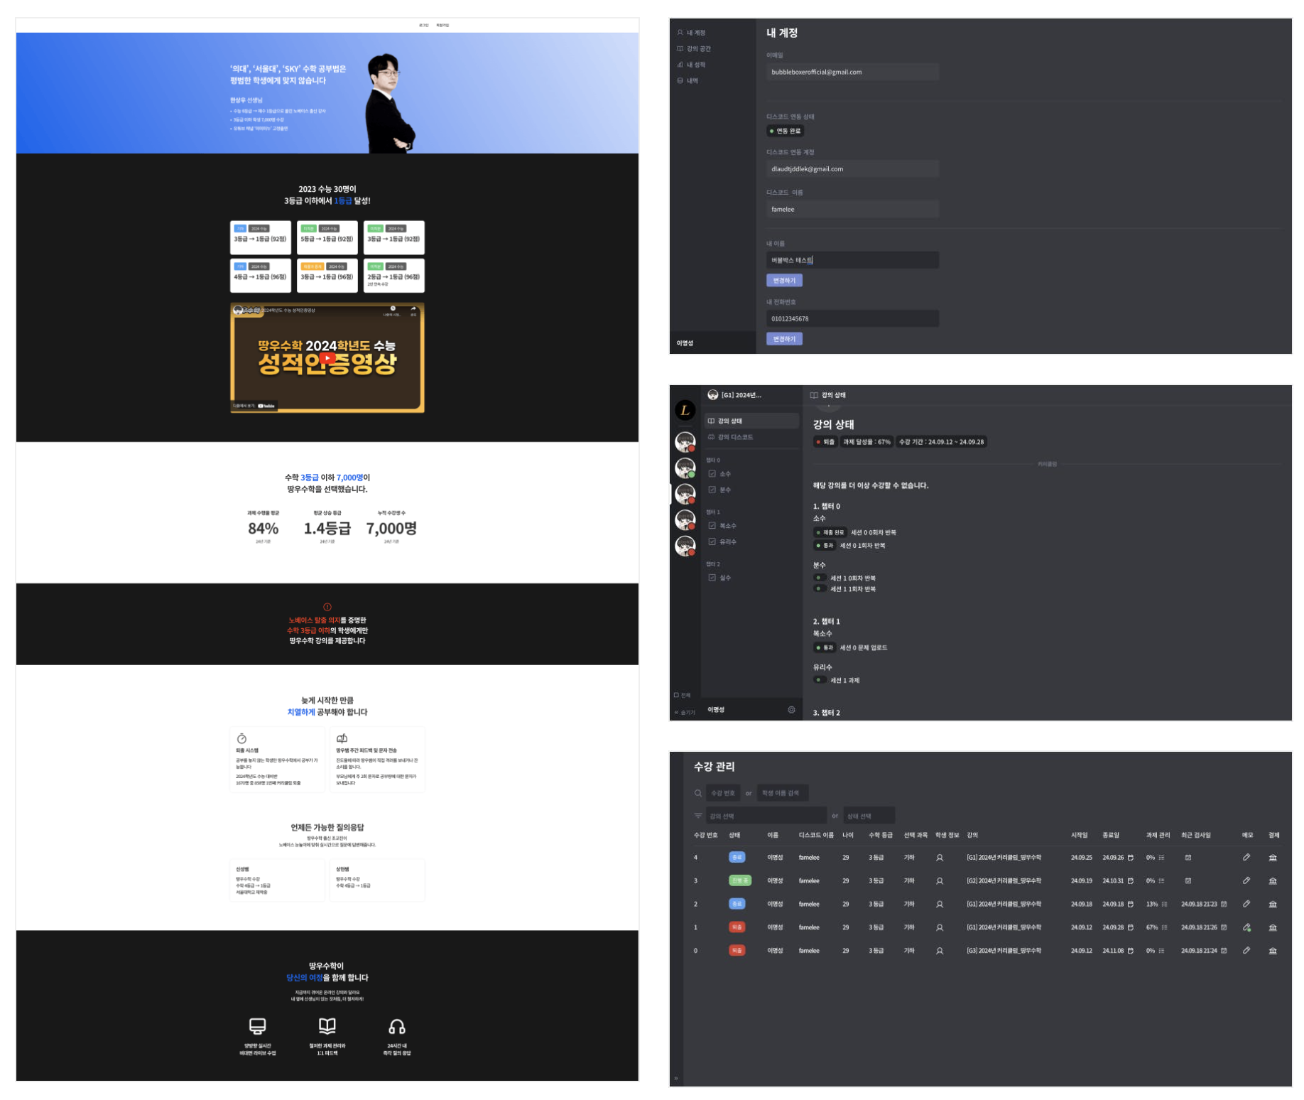Open the 상태 선택 dropdown
Viewport: 1304px width, 1100px height.
click(868, 816)
